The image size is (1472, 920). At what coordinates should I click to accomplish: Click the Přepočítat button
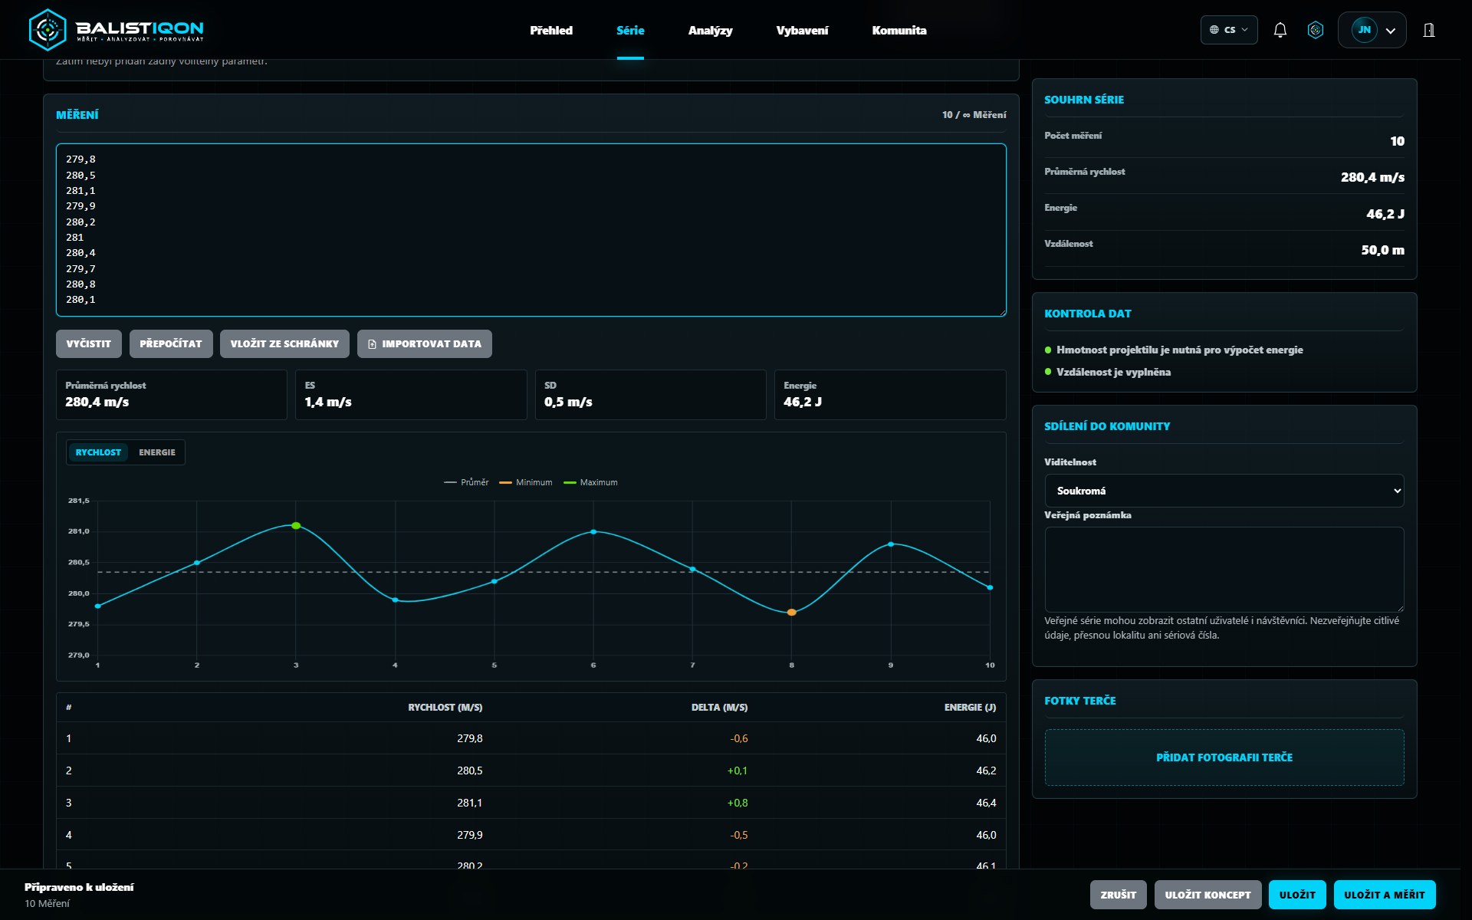point(171,343)
